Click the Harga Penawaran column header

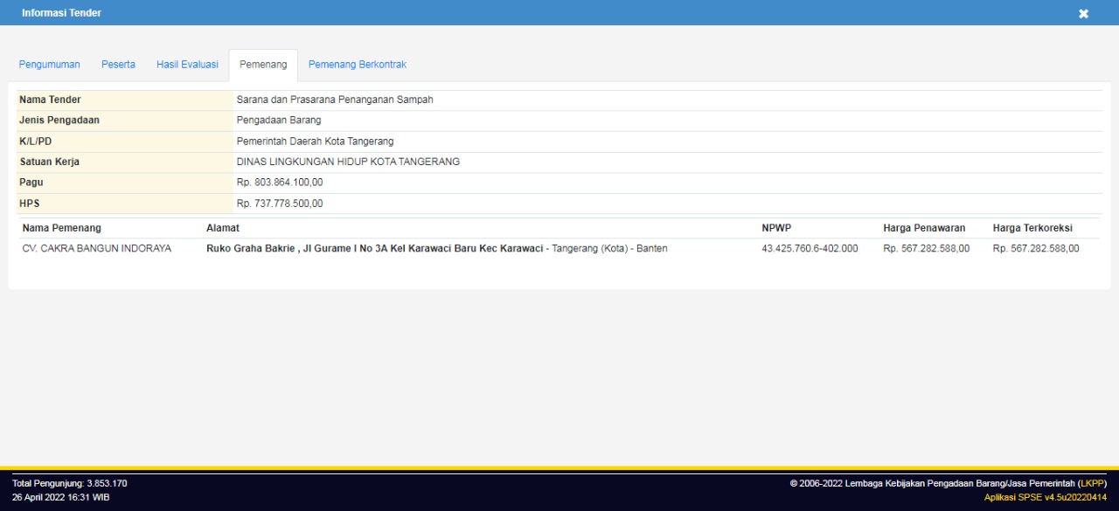(924, 228)
